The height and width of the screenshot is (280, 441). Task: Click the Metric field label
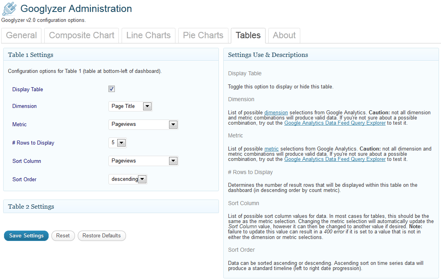(x=20, y=124)
